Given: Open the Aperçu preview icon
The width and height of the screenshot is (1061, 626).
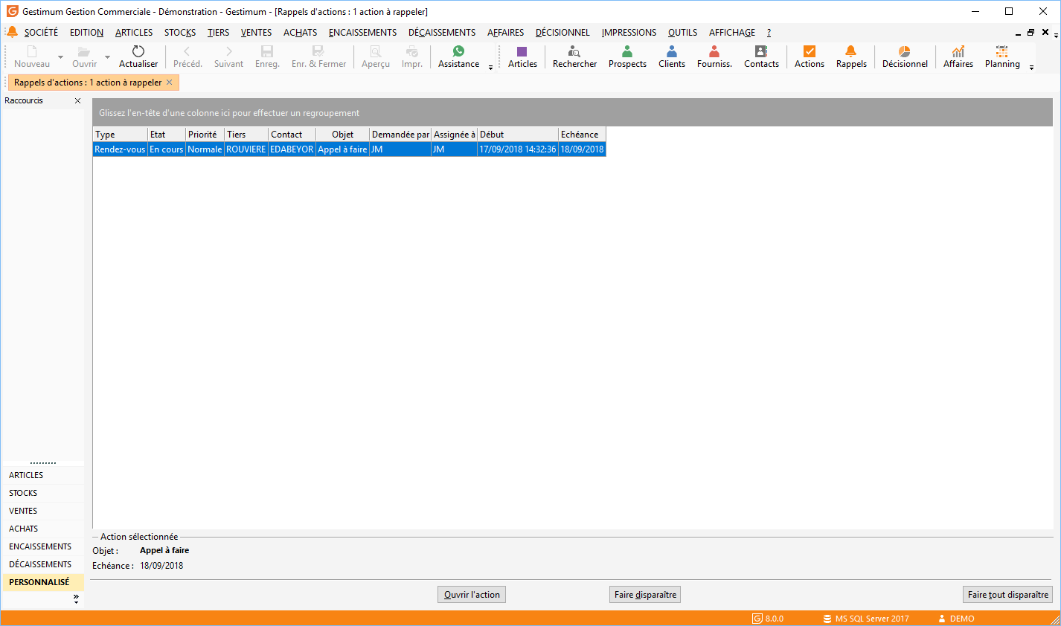Looking at the screenshot, I should coord(376,51).
